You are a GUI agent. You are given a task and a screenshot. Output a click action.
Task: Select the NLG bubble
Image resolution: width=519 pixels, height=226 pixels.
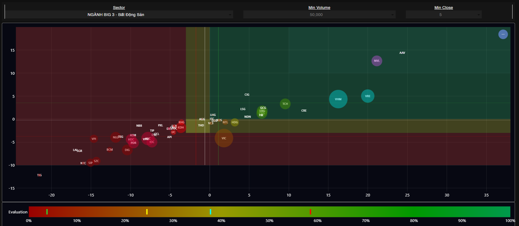click(115, 137)
